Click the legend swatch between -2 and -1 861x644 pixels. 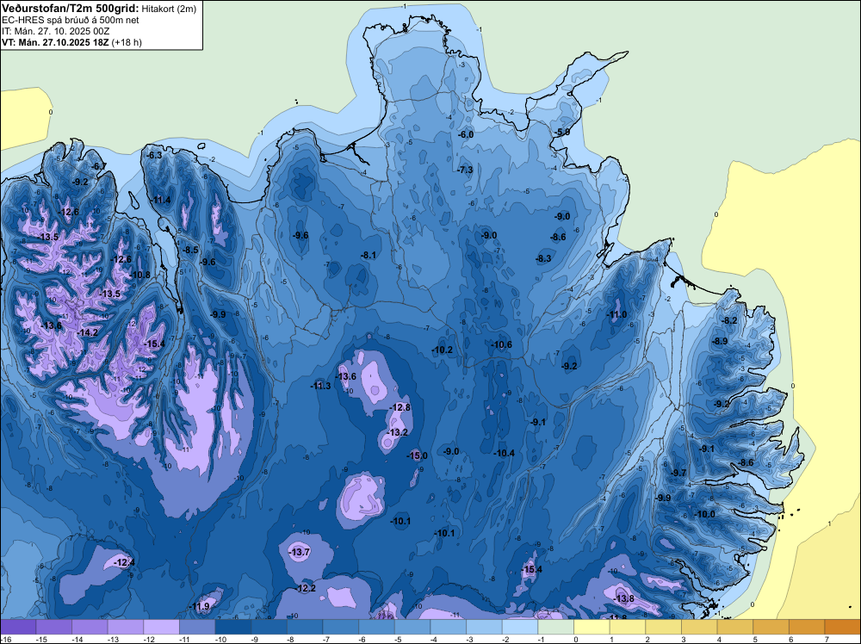tap(519, 627)
